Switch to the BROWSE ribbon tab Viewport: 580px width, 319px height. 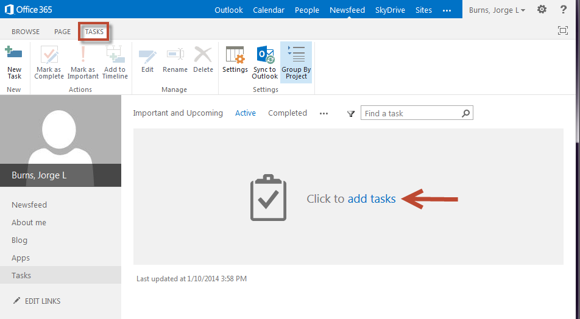pyautogui.click(x=26, y=32)
